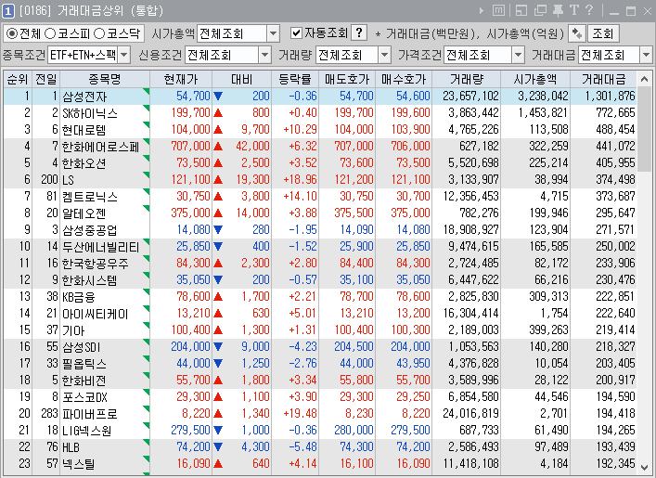The image size is (656, 478).
Task: Sort by the 등락률 column header
Action: 295,79
